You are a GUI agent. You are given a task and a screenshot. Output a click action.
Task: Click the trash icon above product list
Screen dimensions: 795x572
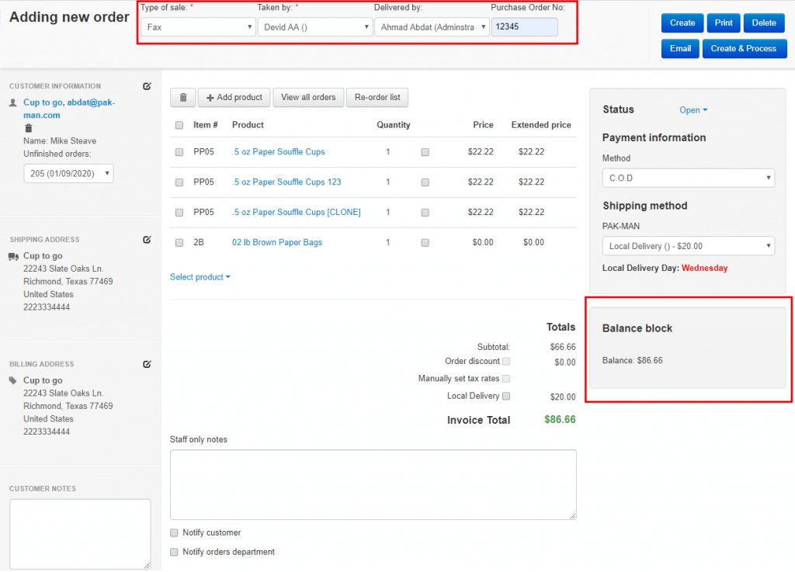tap(183, 98)
